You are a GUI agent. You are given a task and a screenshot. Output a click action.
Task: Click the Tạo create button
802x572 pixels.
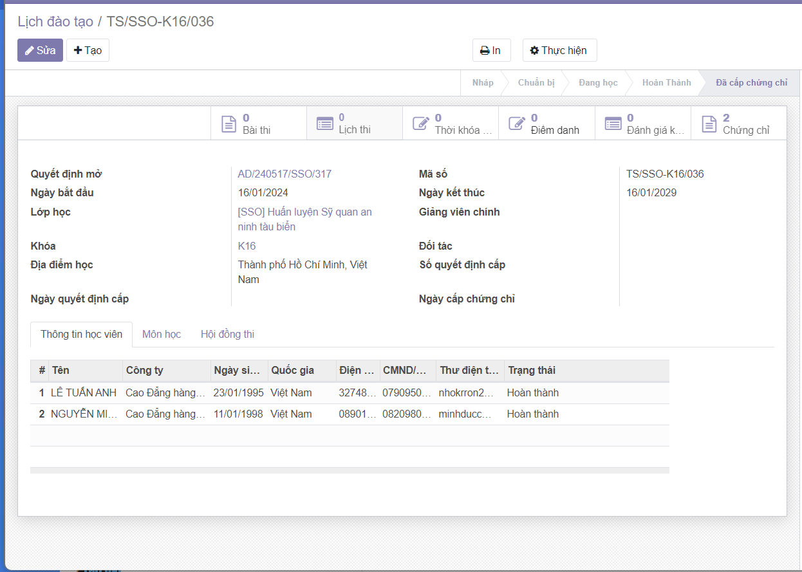[88, 50]
